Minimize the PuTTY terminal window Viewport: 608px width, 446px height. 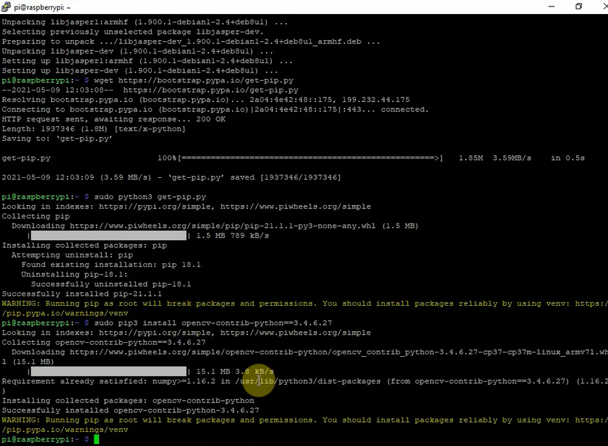coord(551,6)
